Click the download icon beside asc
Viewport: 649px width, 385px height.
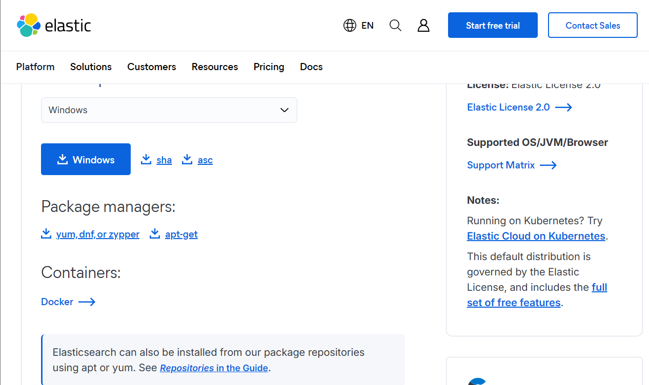pos(187,159)
